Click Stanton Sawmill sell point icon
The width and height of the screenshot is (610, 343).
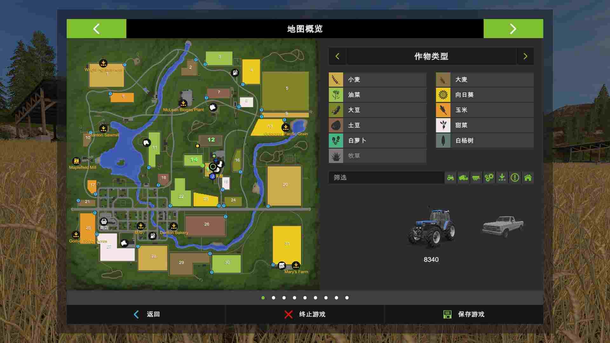(103, 128)
